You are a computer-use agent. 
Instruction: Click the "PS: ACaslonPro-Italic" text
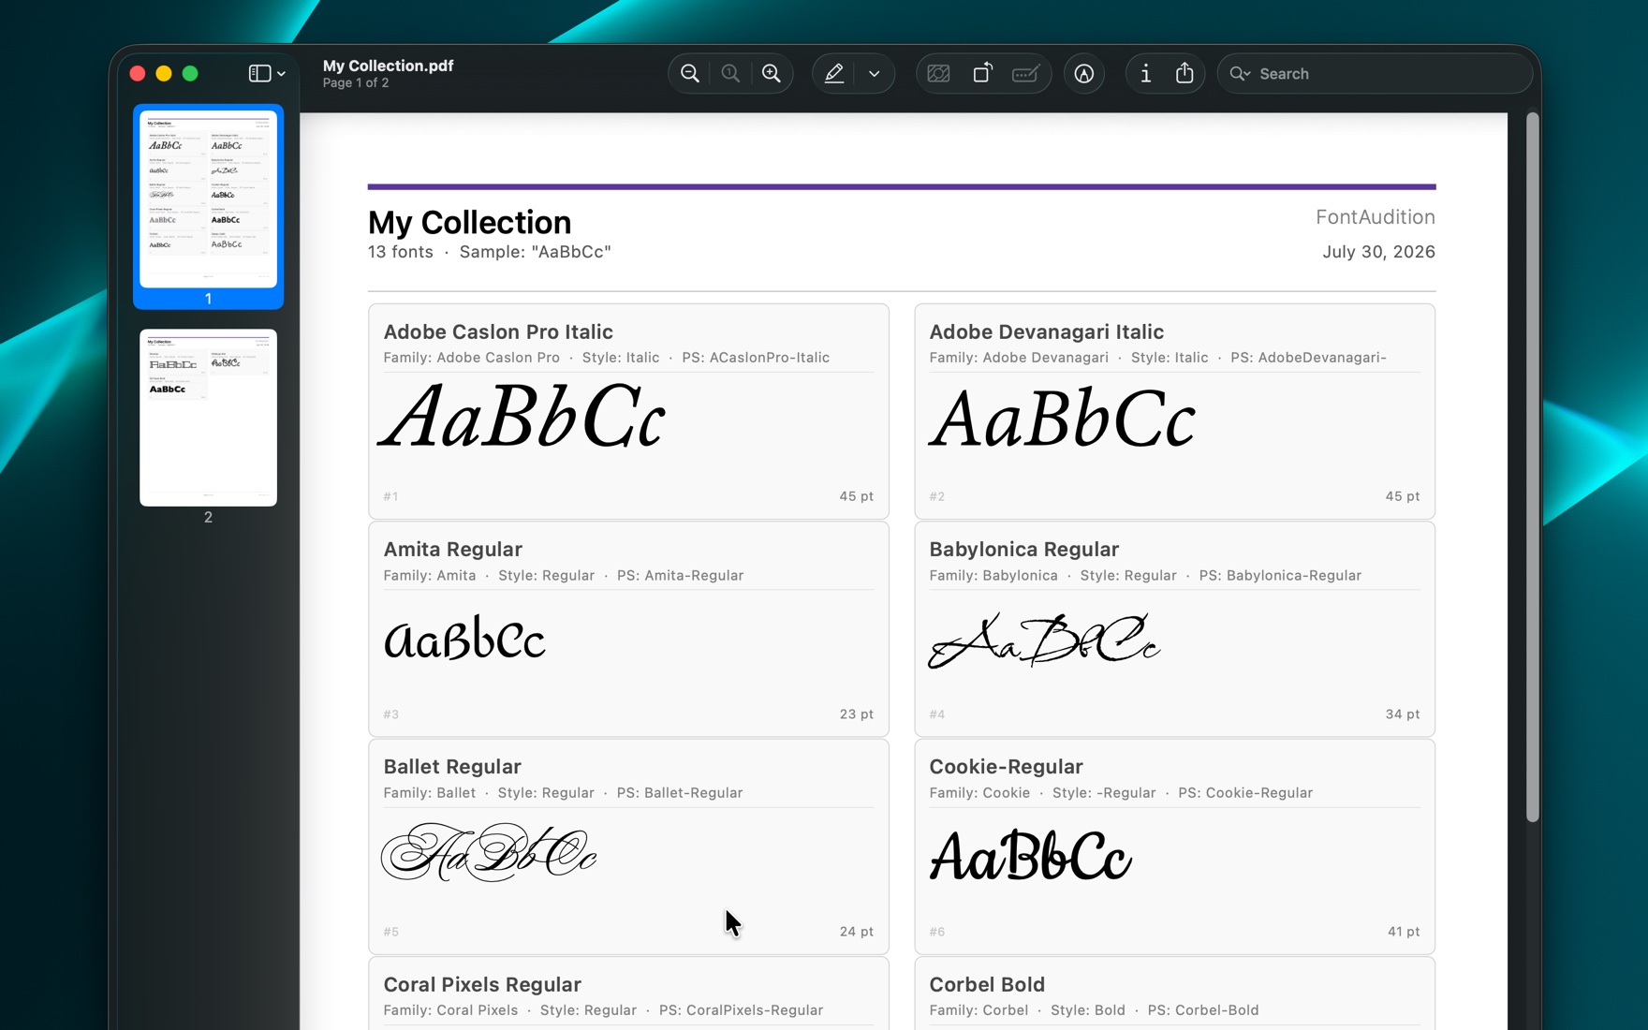pos(755,358)
